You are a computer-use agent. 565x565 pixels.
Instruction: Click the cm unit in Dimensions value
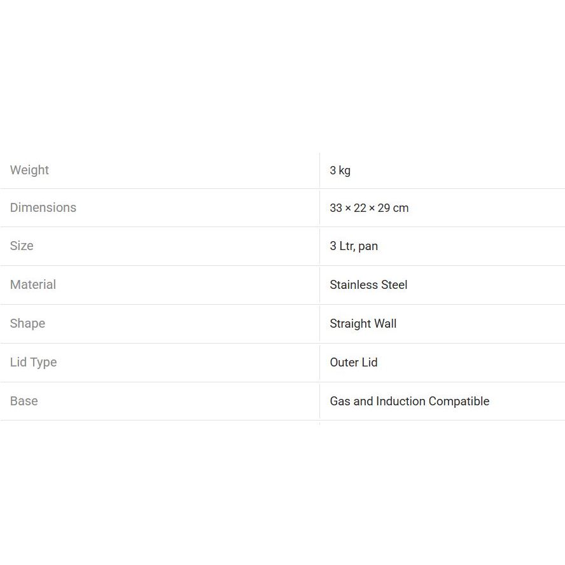pyautogui.click(x=401, y=208)
